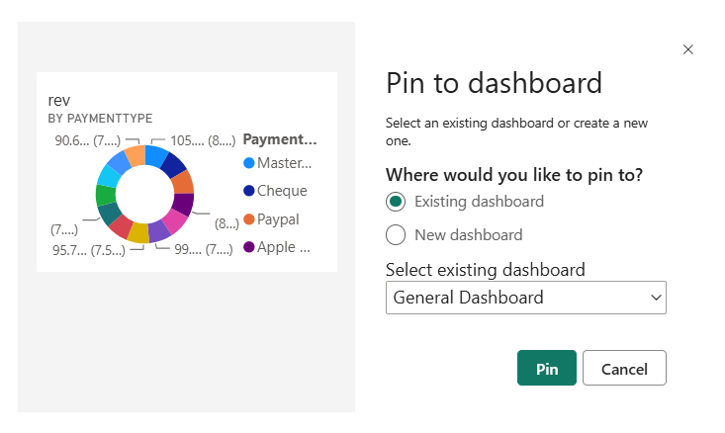This screenshot has width=725, height=433.
Task: Select the Existing dashboard radio option
Action: point(396,202)
